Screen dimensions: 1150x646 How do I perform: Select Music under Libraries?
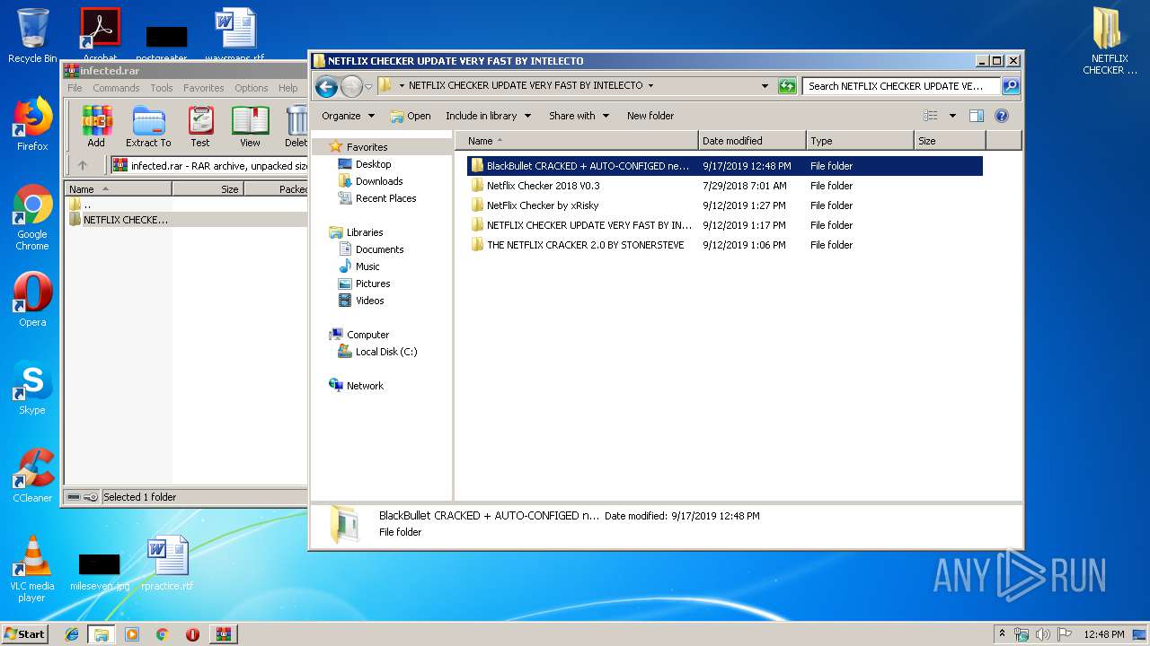358,266
